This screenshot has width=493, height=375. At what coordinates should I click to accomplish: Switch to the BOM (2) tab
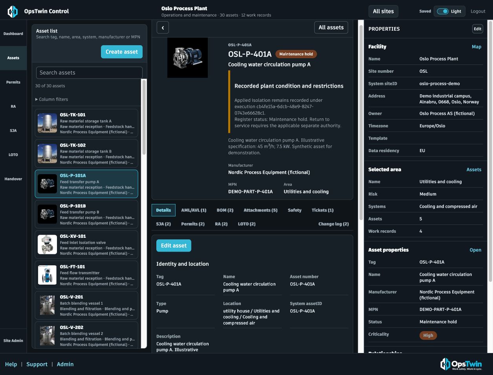point(225,210)
